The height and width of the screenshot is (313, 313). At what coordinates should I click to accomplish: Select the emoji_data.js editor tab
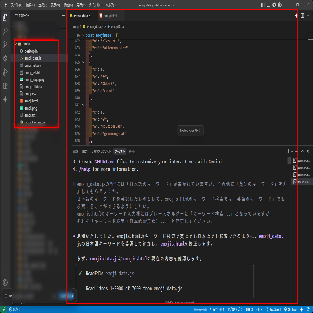pyautogui.click(x=82, y=16)
